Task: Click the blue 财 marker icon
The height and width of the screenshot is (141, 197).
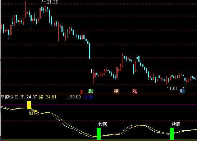Action: point(182,91)
